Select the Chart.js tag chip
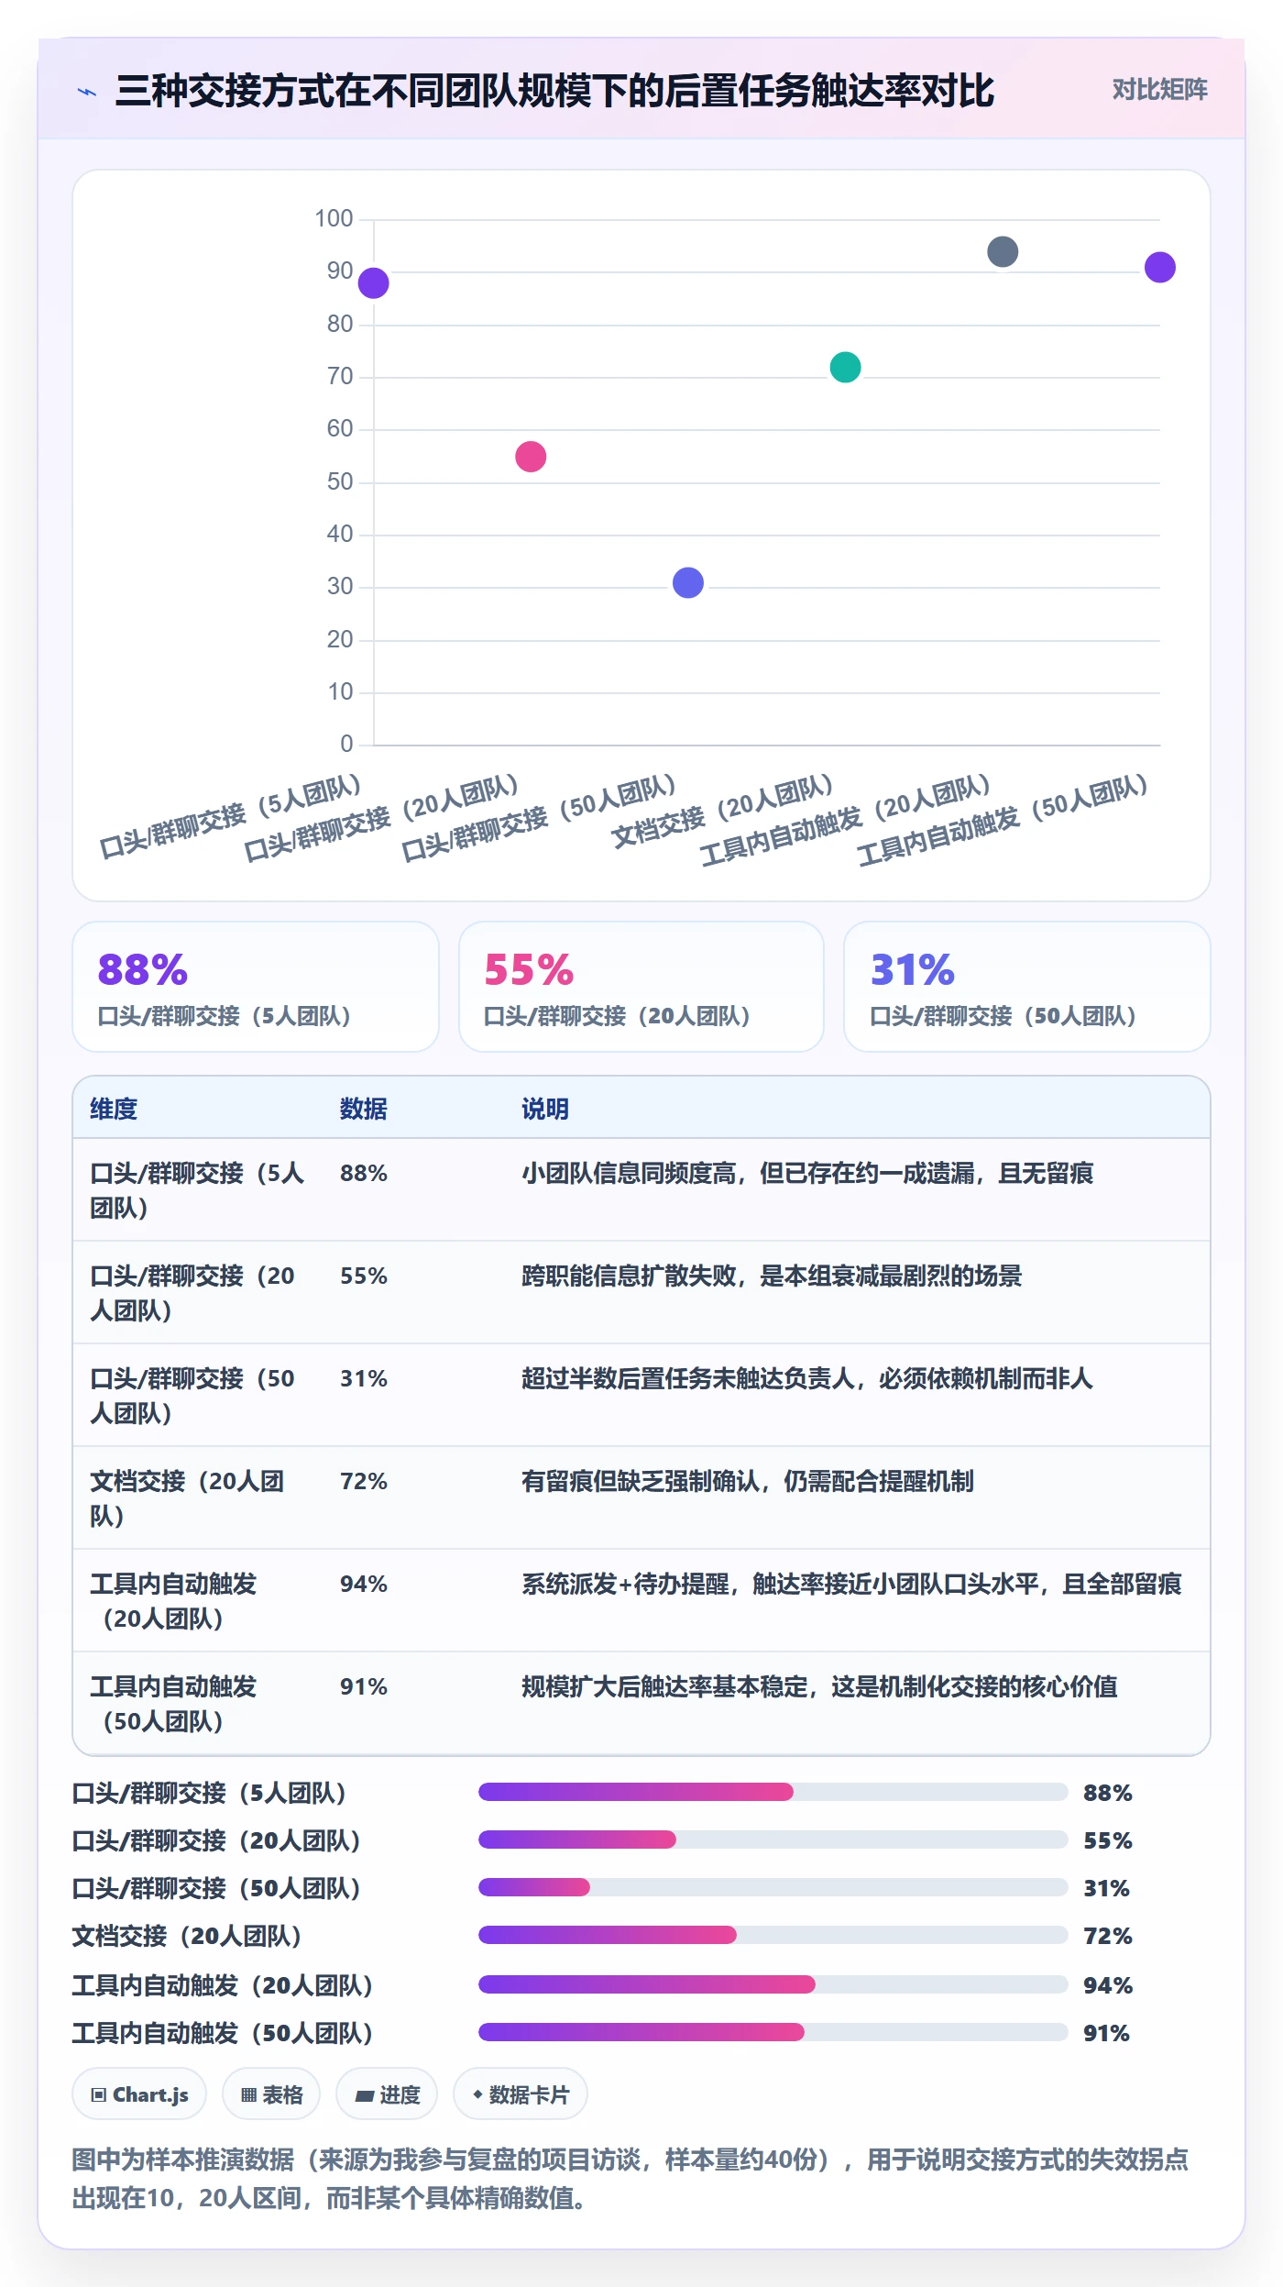The width and height of the screenshot is (1283, 2287). [x=139, y=2094]
